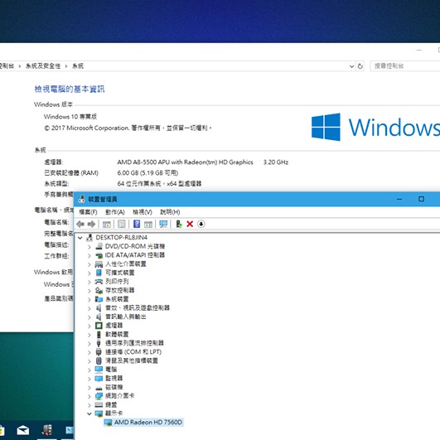Click the 檢視電腦的基本資訊 heading
This screenshot has height=440, width=440.
(x=70, y=89)
